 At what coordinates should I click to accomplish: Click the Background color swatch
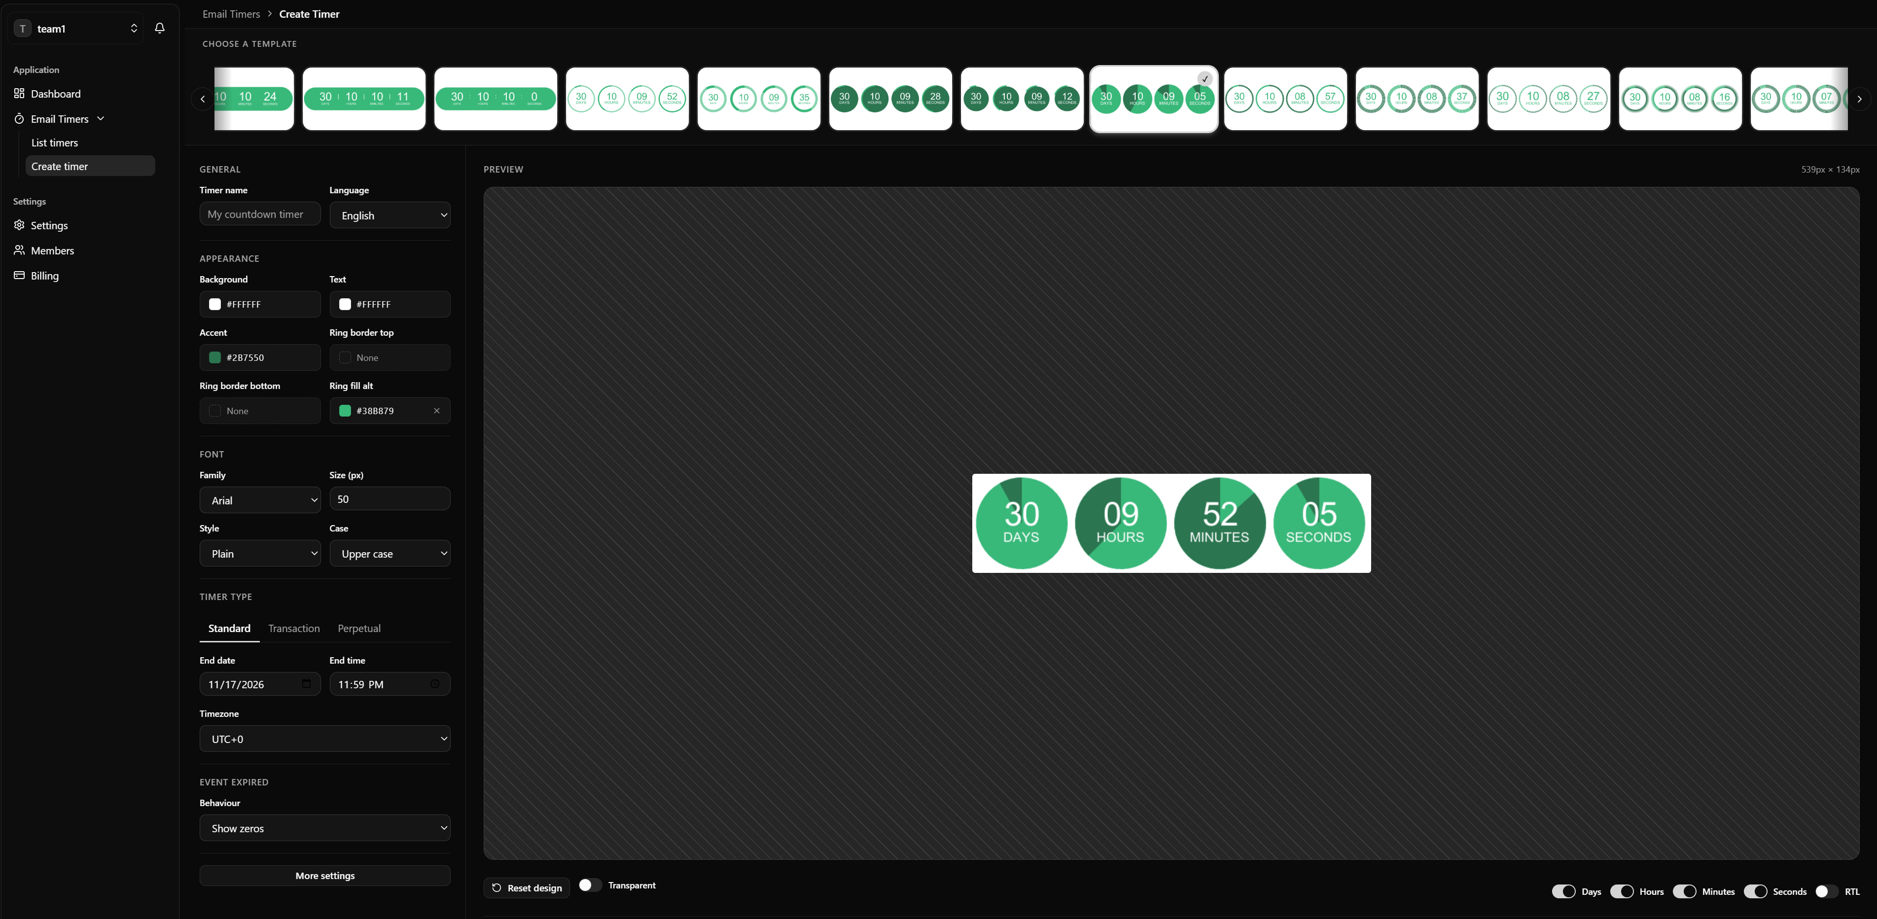[x=215, y=305]
